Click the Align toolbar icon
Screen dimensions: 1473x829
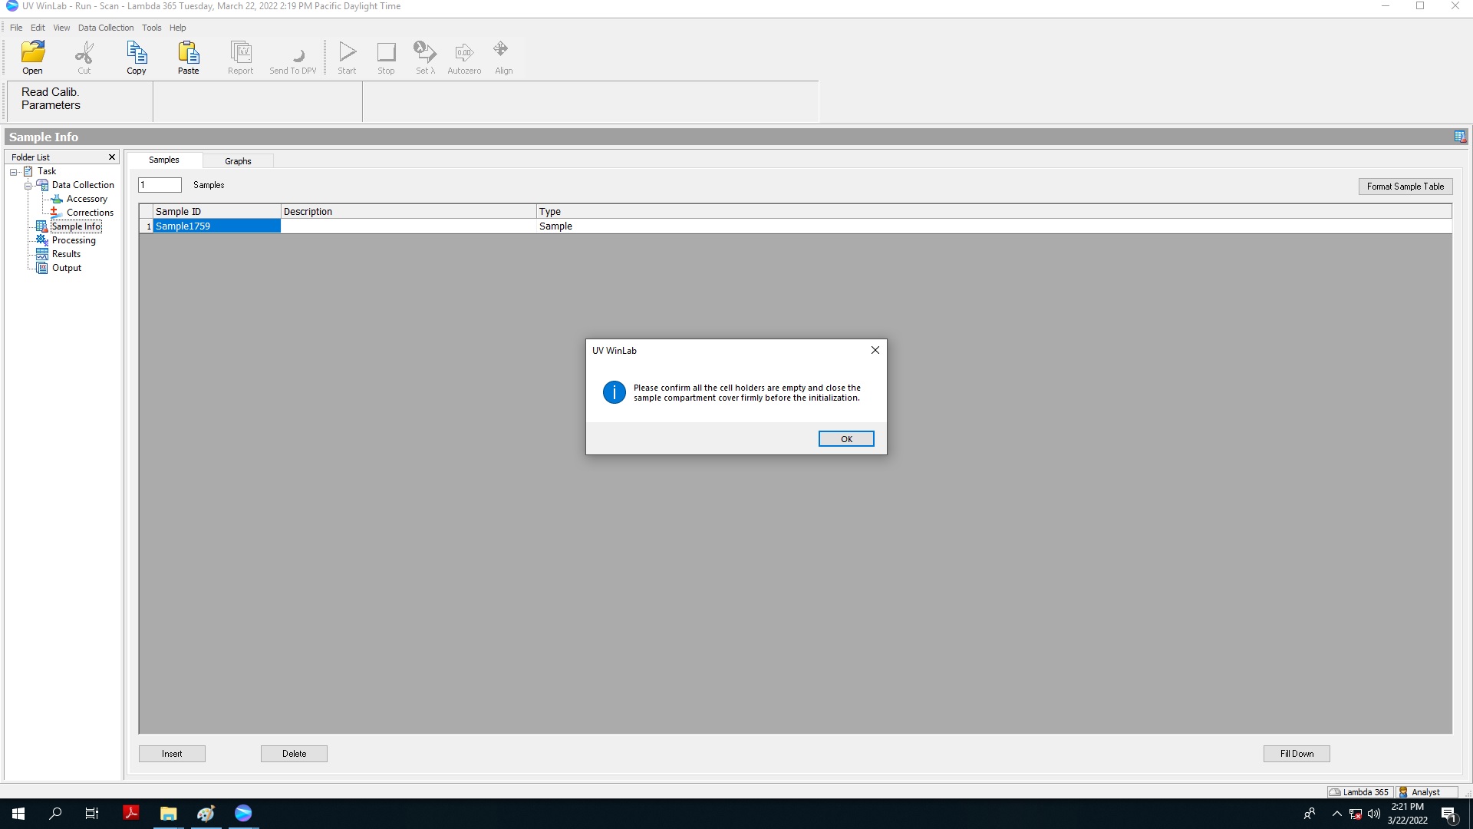503,58
